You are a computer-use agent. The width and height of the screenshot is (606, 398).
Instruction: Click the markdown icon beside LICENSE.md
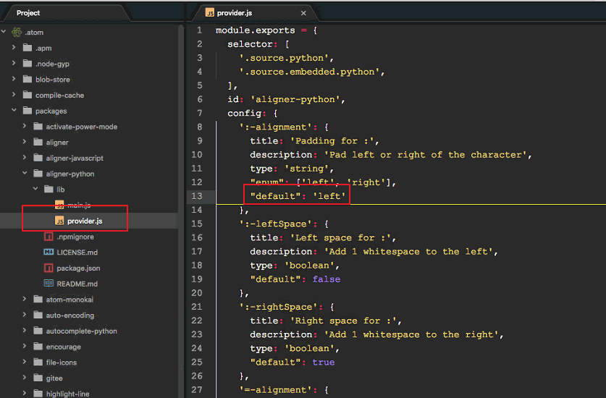49,253
